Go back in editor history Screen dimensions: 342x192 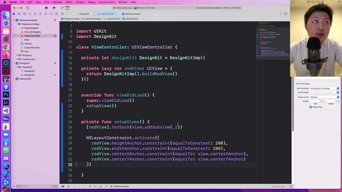[67, 14]
